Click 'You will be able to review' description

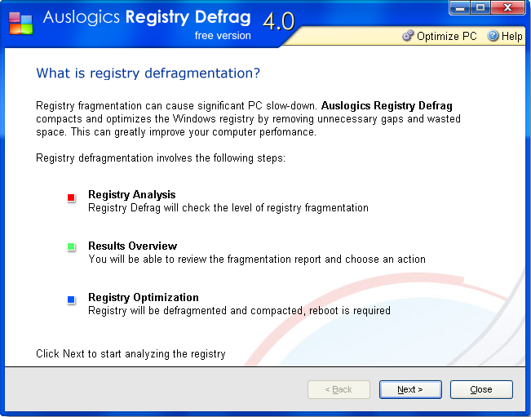[x=257, y=260]
